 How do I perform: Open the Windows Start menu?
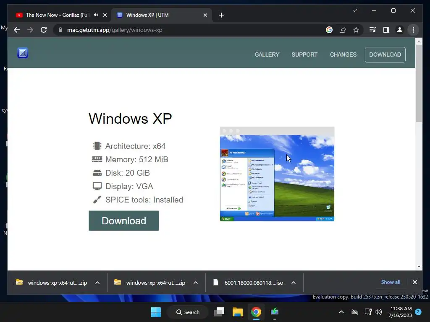[x=156, y=312]
